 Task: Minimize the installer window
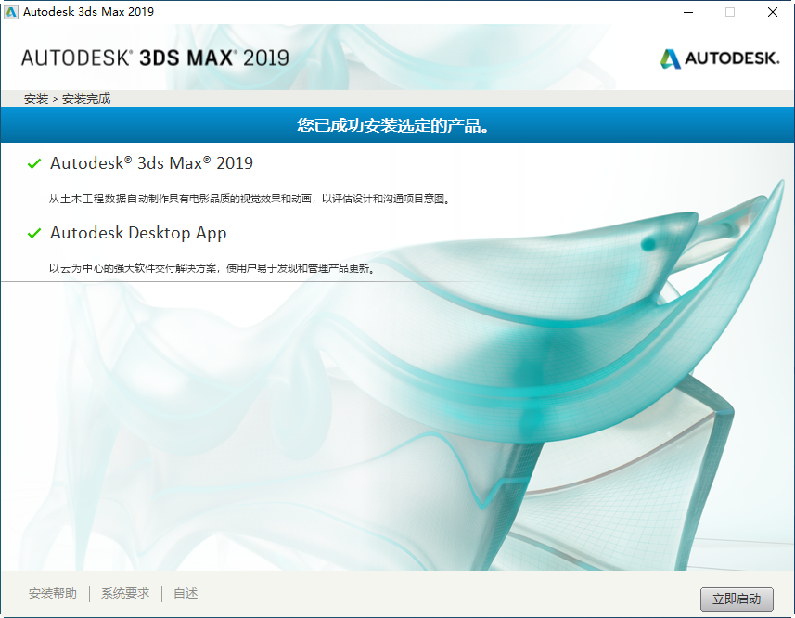click(688, 12)
